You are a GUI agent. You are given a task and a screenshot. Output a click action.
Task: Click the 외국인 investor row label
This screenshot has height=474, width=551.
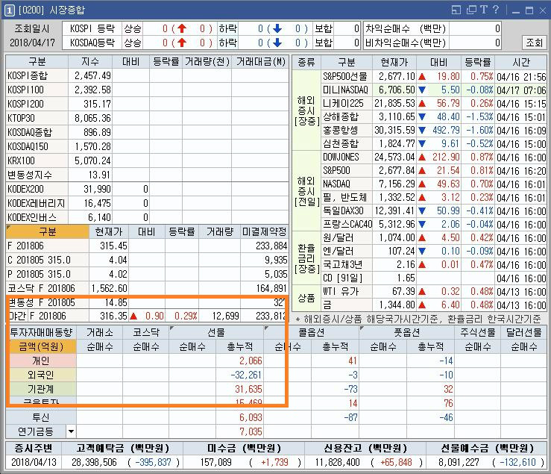(x=42, y=375)
